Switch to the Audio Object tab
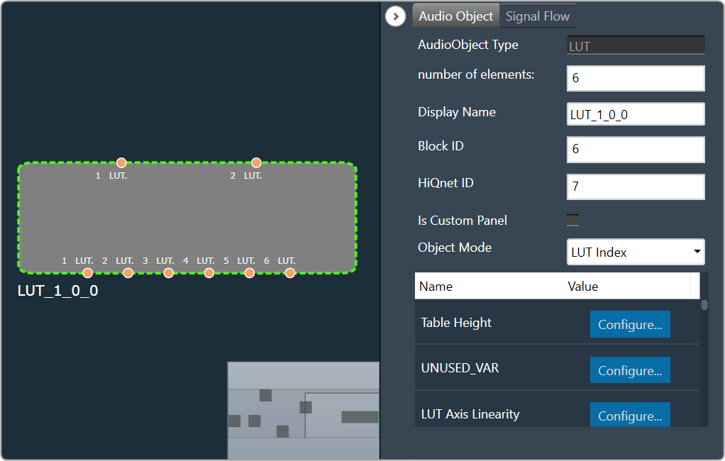 tap(455, 16)
